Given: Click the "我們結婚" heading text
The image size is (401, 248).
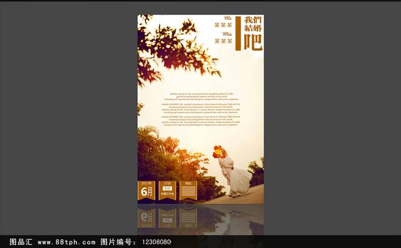Looking at the screenshot, I should [x=253, y=24].
